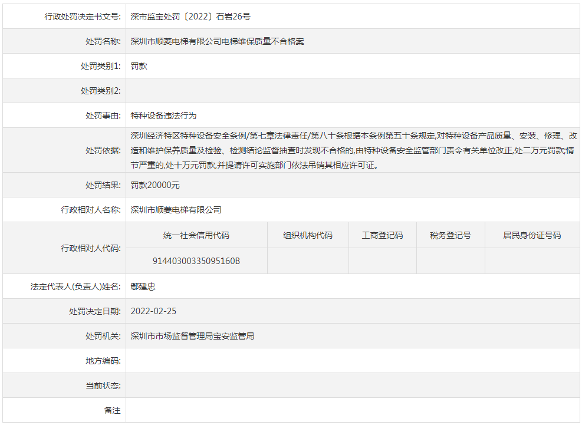The image size is (582, 425).
Task: Click the 处罚结果 label
Action: coord(103,185)
